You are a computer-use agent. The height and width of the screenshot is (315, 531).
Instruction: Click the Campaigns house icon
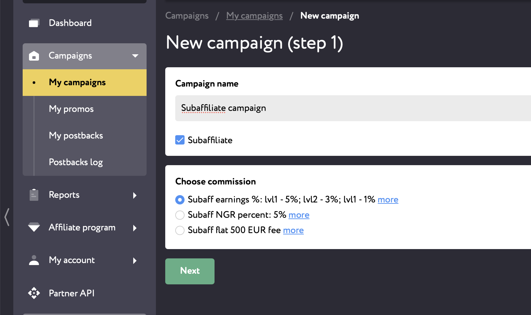[x=34, y=56]
